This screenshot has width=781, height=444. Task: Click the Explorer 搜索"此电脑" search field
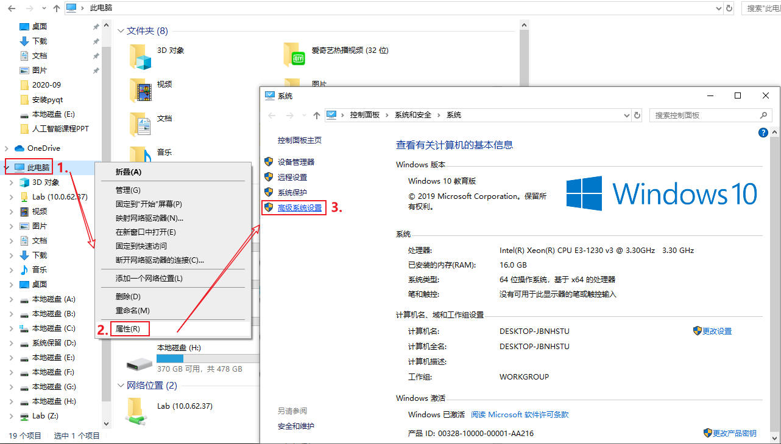pyautogui.click(x=762, y=8)
